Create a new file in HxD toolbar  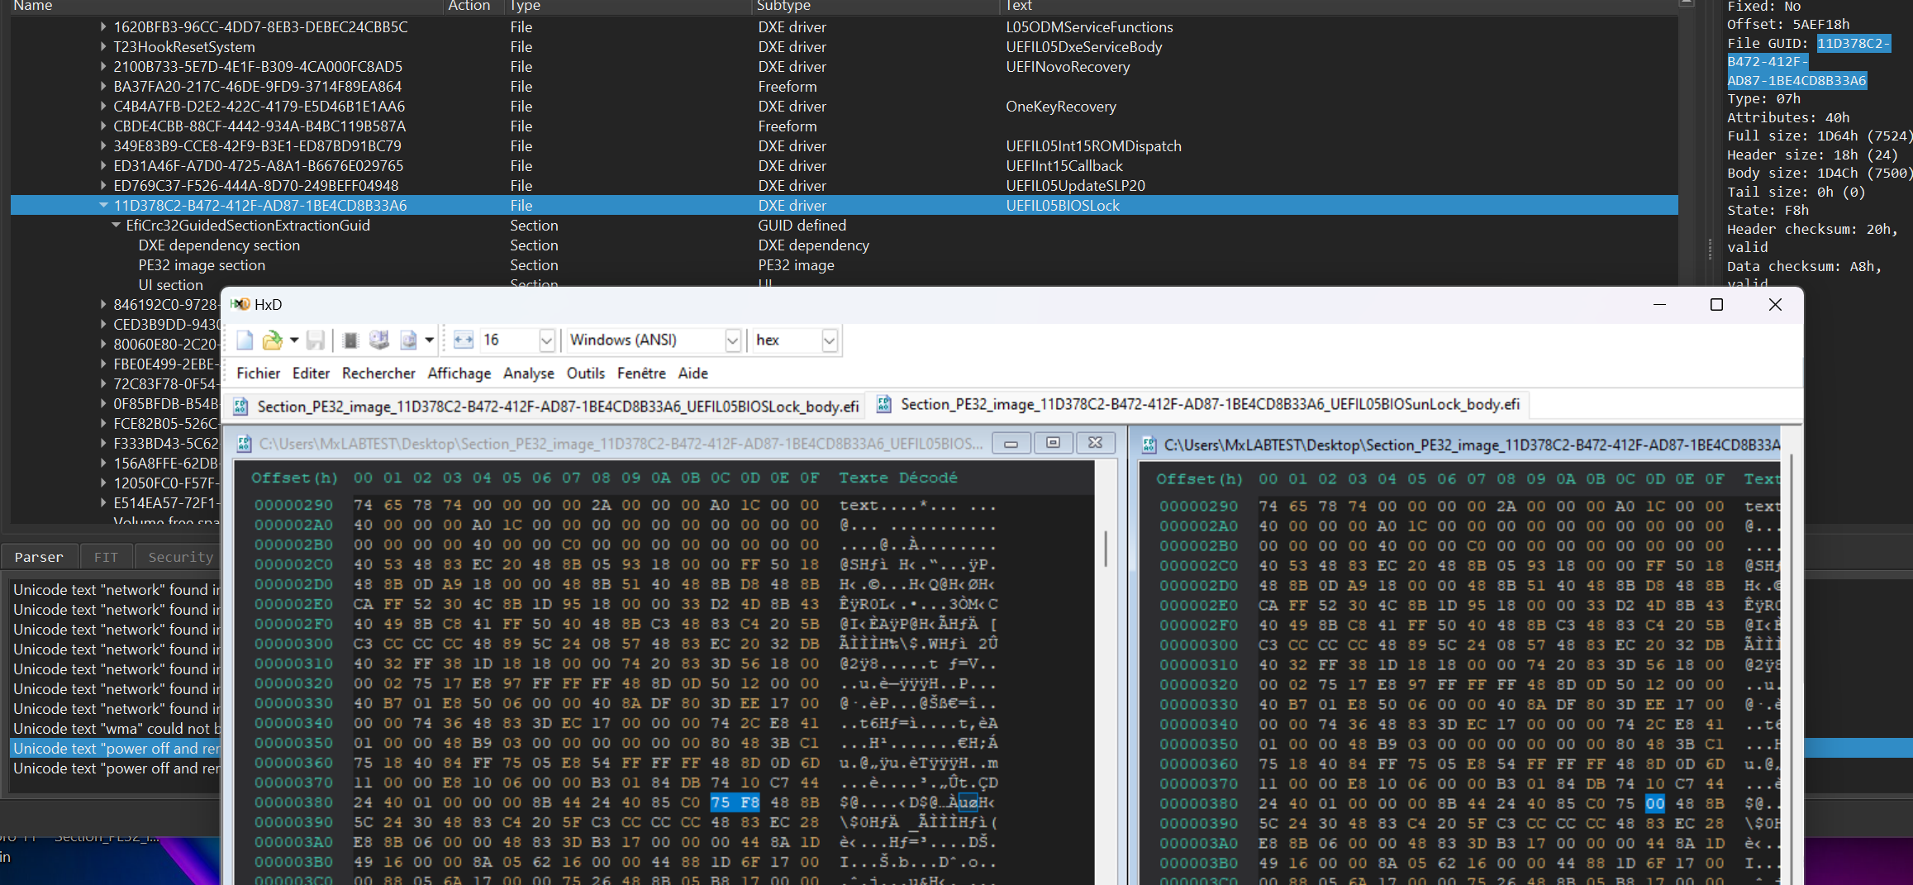pyautogui.click(x=245, y=340)
